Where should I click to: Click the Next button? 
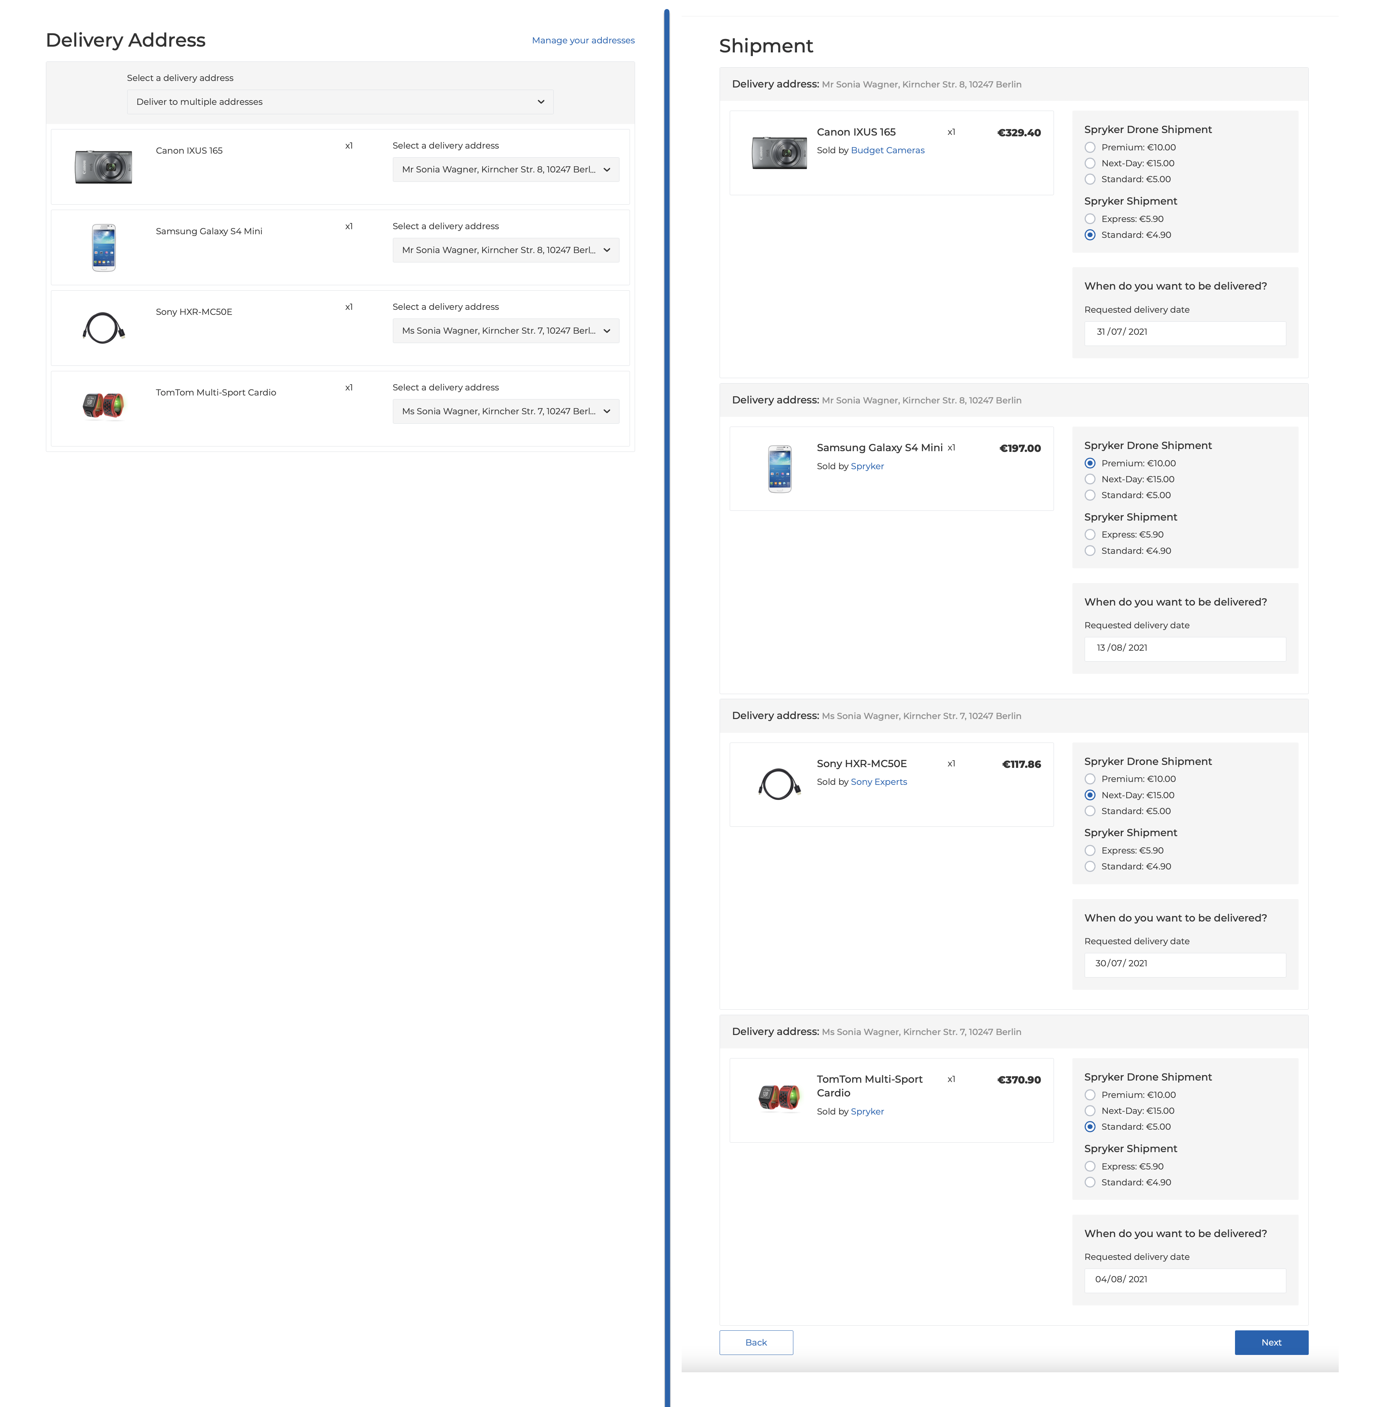(x=1271, y=1342)
